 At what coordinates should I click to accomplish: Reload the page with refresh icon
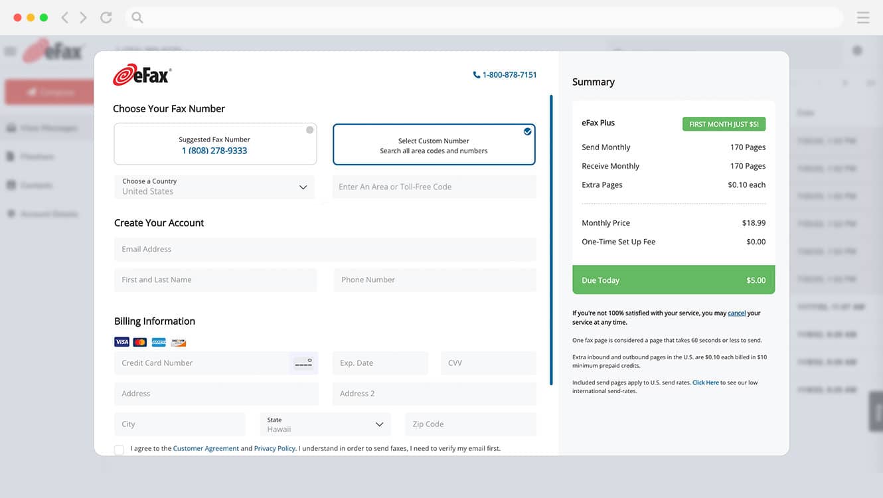click(106, 18)
